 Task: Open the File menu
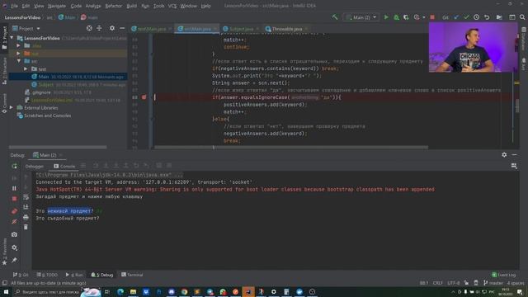[x=14, y=6]
